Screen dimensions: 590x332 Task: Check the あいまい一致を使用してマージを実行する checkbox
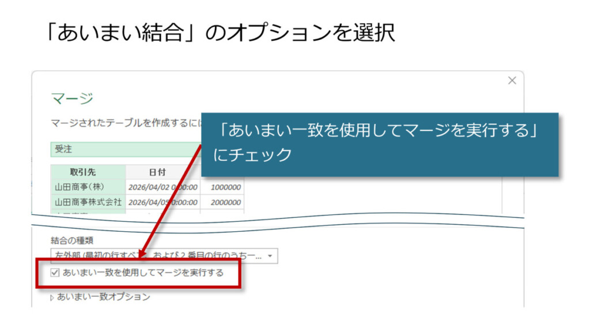[x=55, y=273]
